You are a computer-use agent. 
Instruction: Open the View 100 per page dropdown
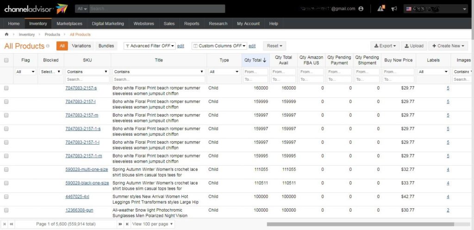153,224
